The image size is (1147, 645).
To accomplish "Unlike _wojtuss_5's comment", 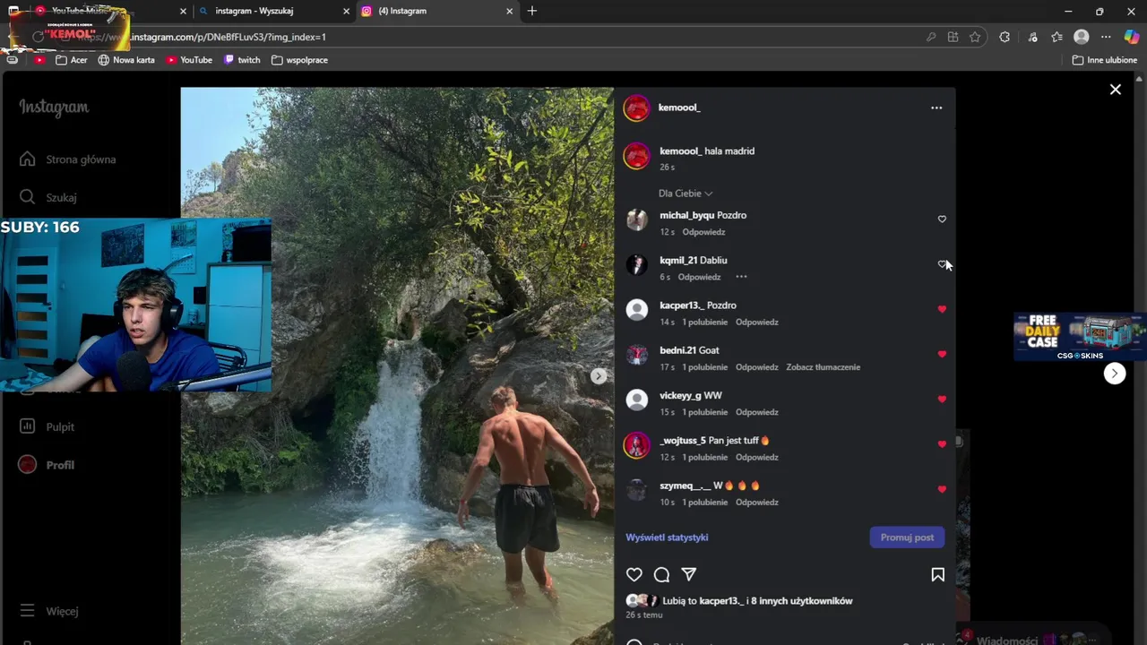I will click(942, 444).
